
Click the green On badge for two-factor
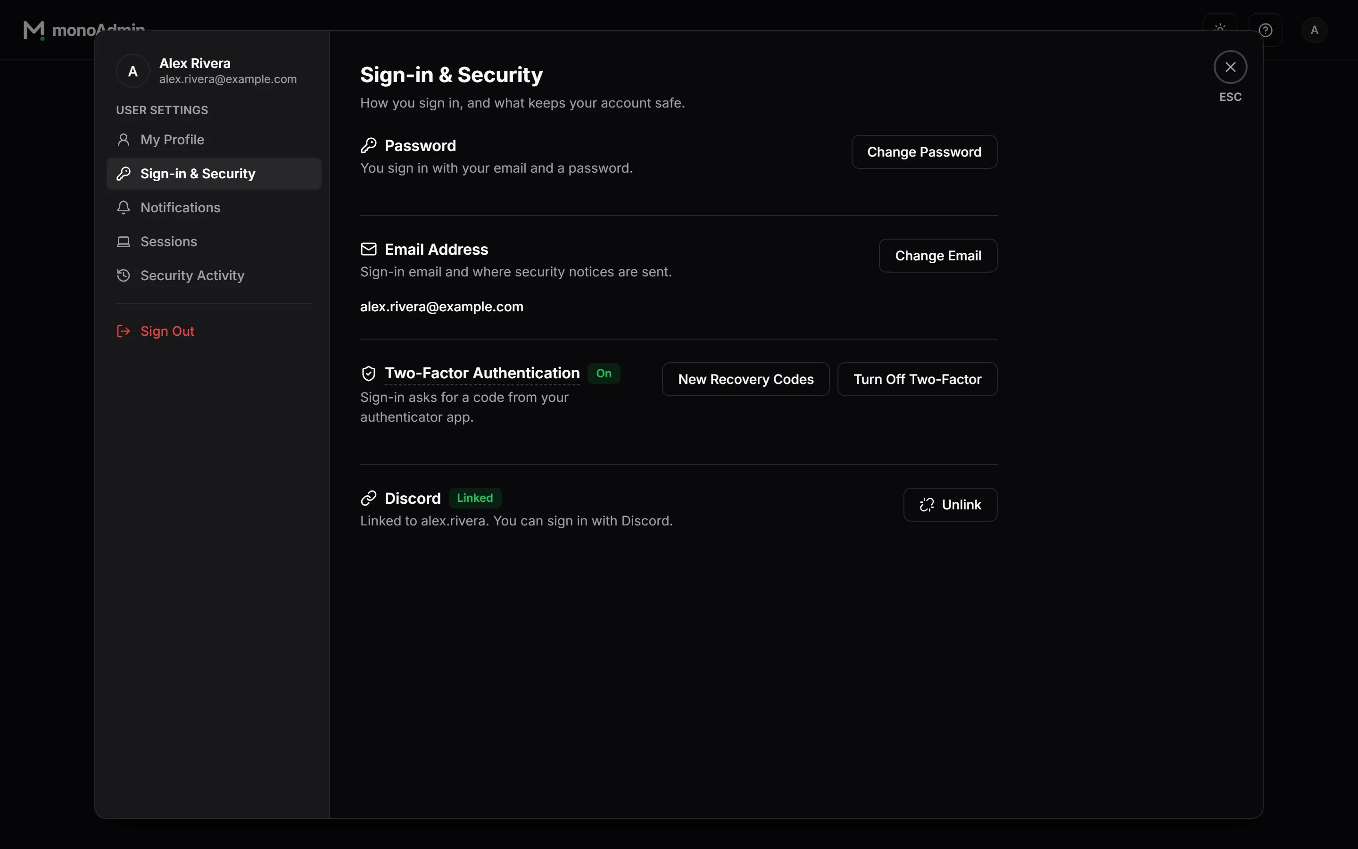tap(604, 374)
